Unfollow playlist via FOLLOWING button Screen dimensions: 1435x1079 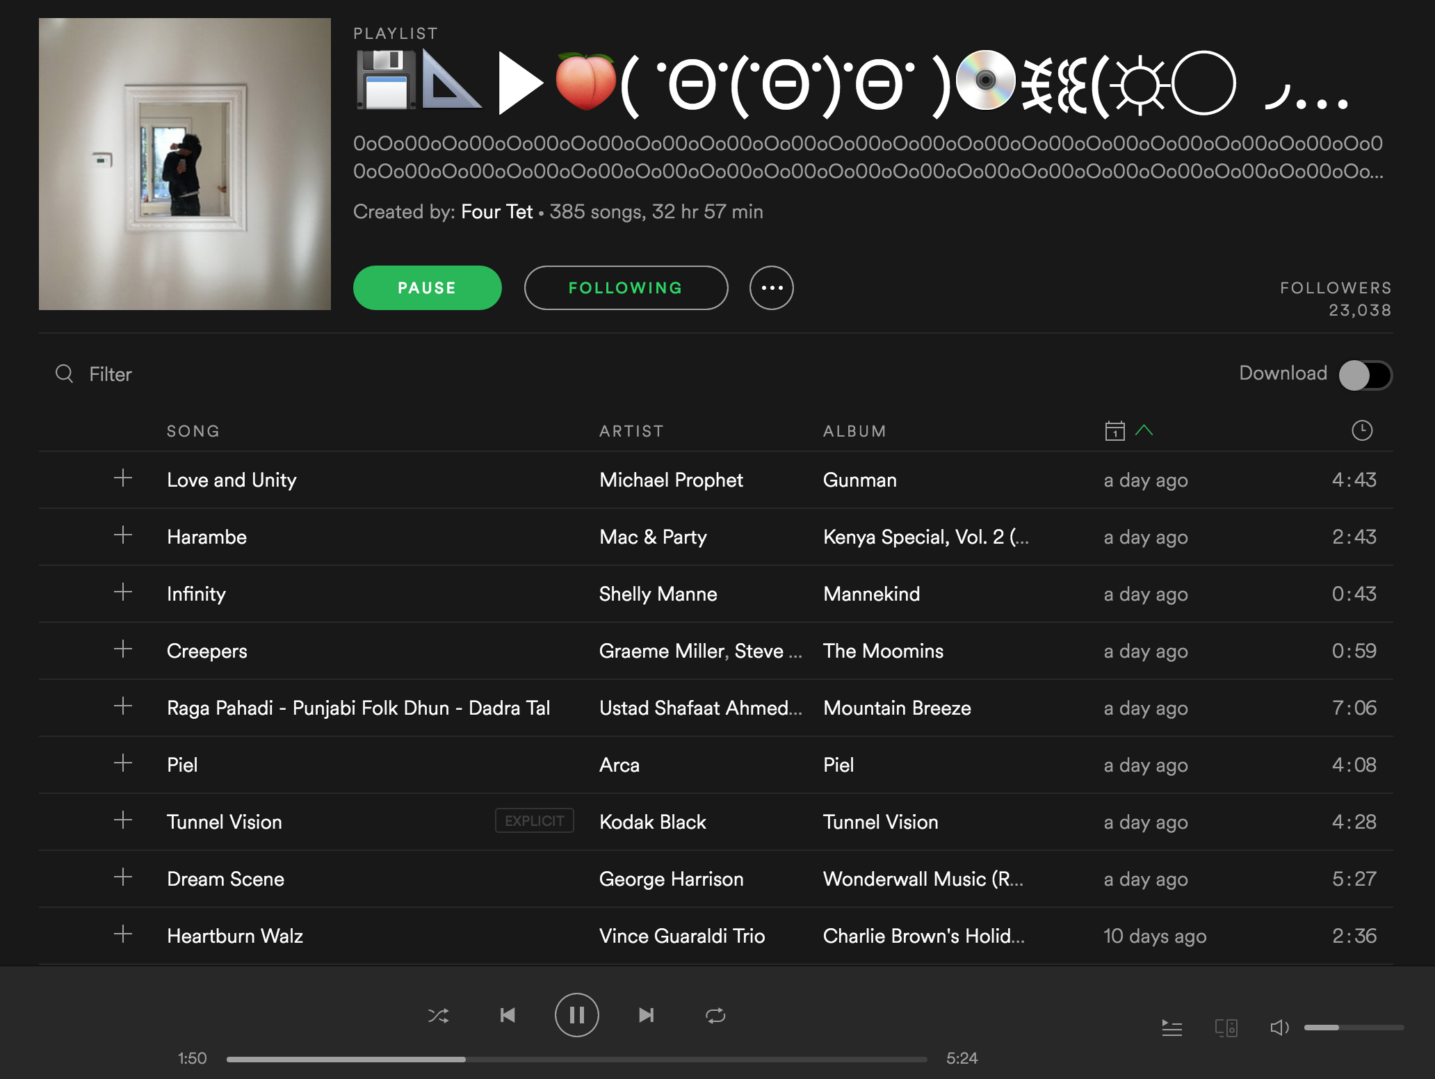[x=626, y=288]
